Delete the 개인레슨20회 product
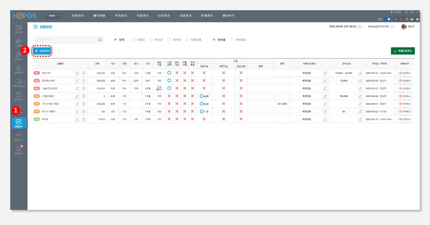430x225 pixels. [x=84, y=81]
